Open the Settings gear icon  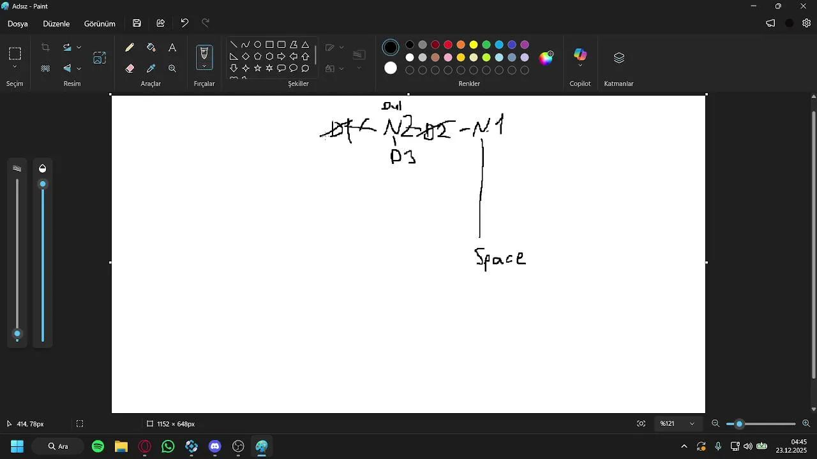pyautogui.click(x=807, y=23)
